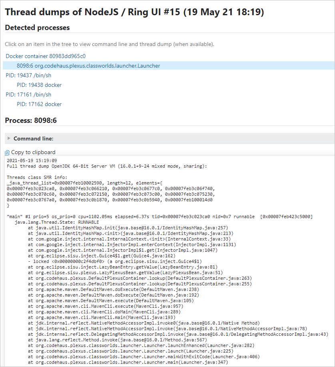Select PID 17162 docker process
335x367 pixels.
click(38, 104)
